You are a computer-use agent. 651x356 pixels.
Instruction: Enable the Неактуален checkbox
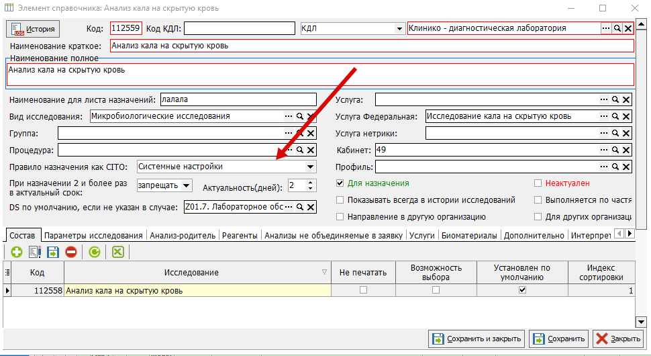pyautogui.click(x=538, y=183)
